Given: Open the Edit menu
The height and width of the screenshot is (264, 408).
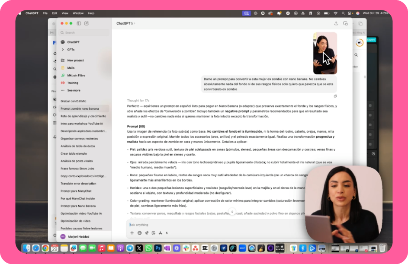Looking at the screenshot, I should 55,13.
